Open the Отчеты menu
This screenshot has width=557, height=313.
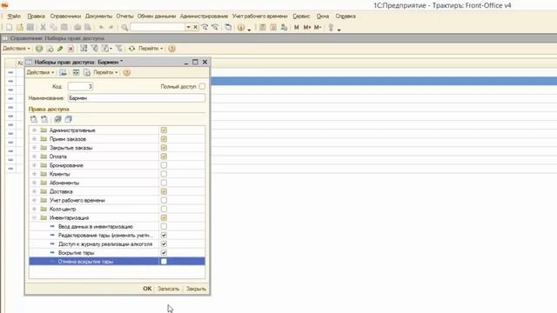click(x=124, y=17)
